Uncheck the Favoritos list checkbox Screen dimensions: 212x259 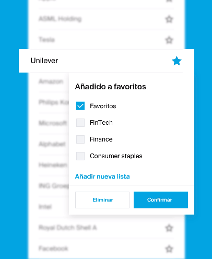tap(80, 106)
